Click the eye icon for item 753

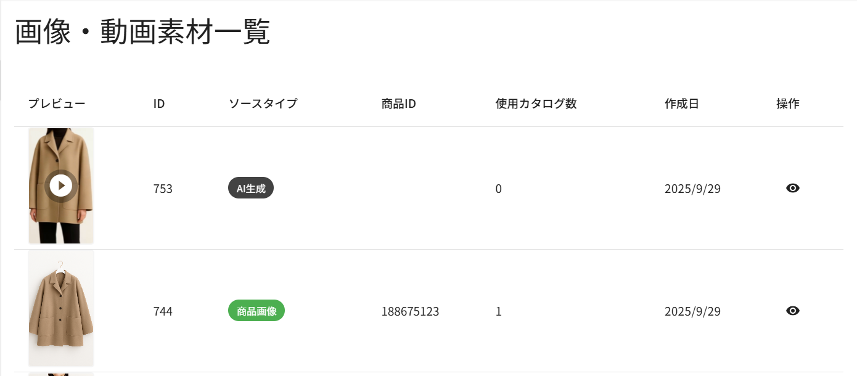pyautogui.click(x=793, y=189)
